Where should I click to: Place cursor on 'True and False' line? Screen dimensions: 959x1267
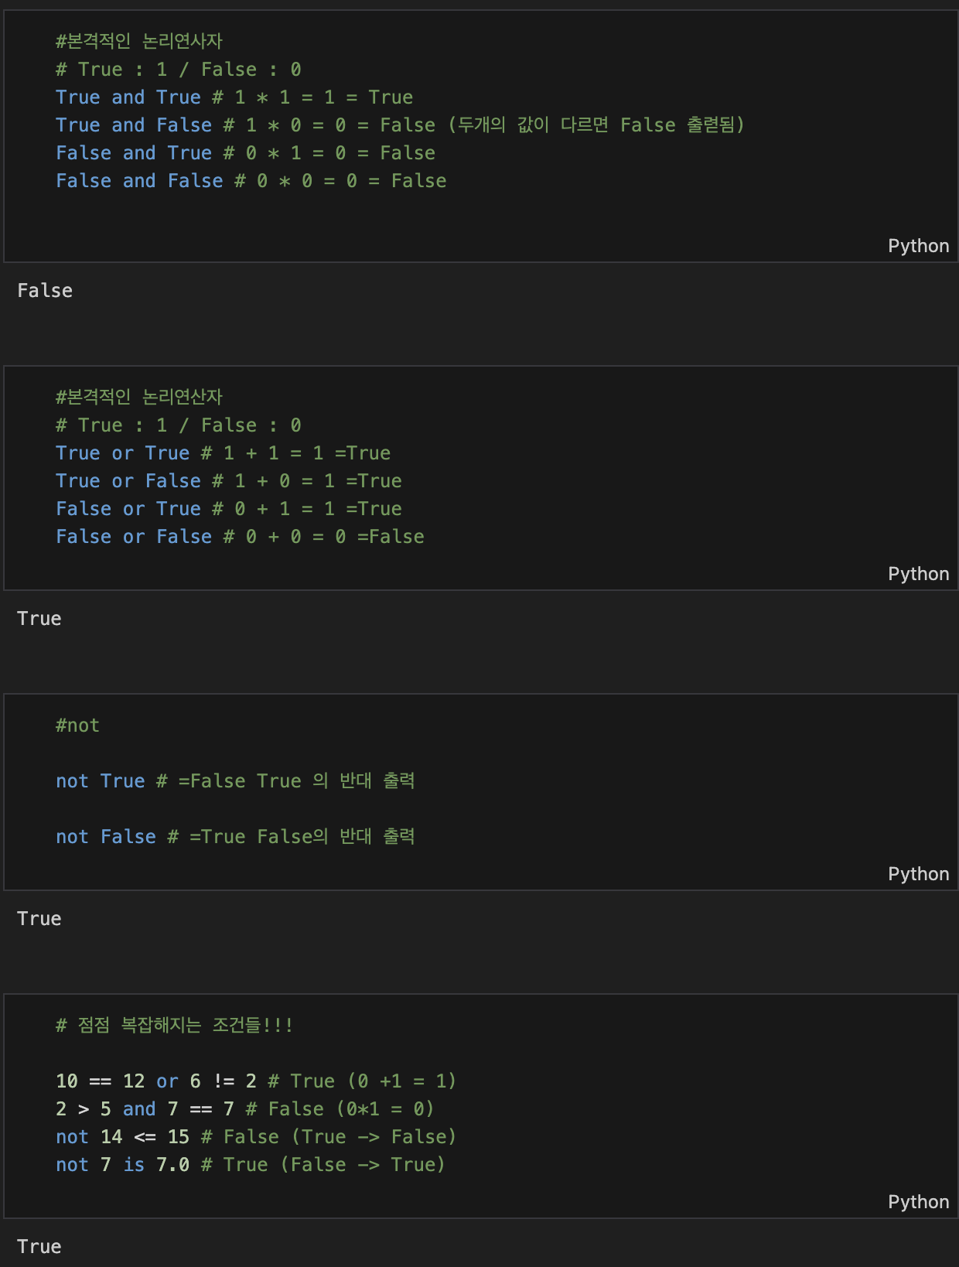pyautogui.click(x=400, y=125)
